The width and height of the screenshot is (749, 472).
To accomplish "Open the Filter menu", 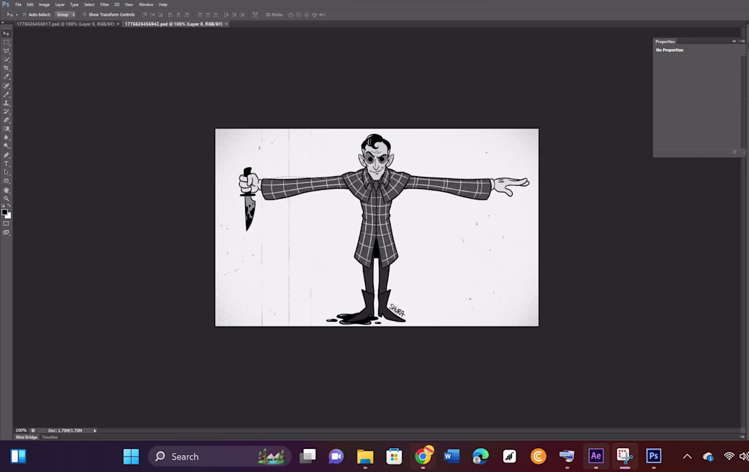I will pyautogui.click(x=104, y=4).
